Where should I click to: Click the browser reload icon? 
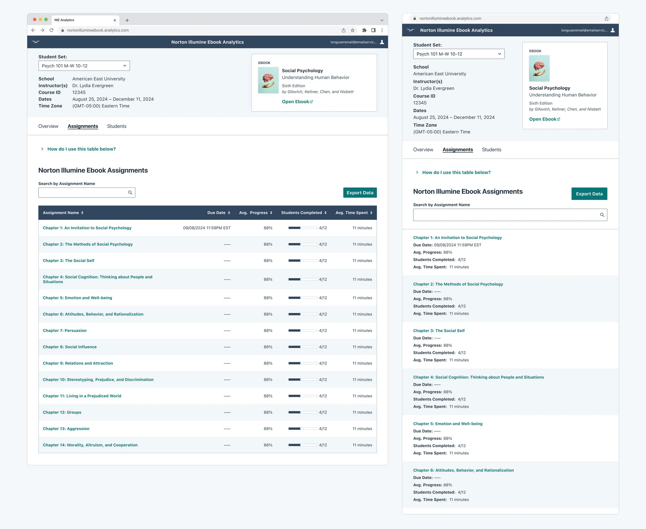51,30
